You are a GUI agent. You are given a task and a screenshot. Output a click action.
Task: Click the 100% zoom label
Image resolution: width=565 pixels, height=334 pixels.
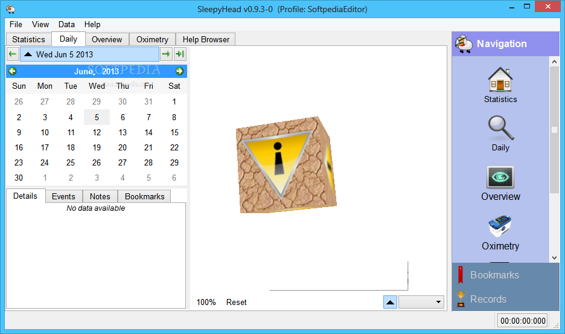click(x=206, y=302)
